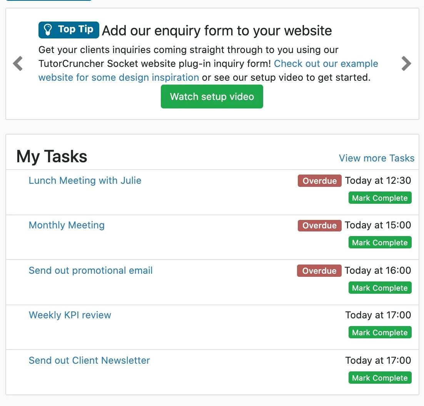The height and width of the screenshot is (406, 424).
Task: Click the Top Tip lightbulb badge
Action: (69, 30)
